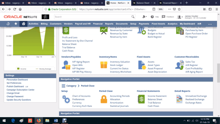Show hidden system tray icons
Viewport: 220px width, 124px height.
(184, 121)
